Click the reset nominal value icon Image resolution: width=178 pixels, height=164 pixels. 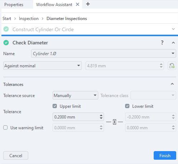[172, 66]
